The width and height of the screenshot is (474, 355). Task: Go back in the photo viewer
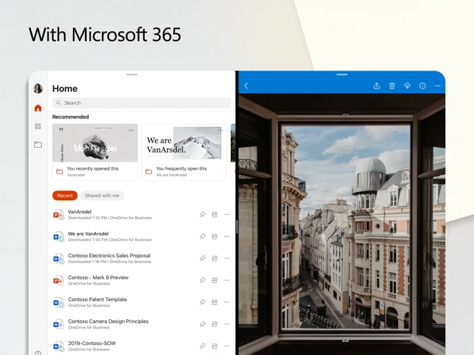click(x=246, y=86)
